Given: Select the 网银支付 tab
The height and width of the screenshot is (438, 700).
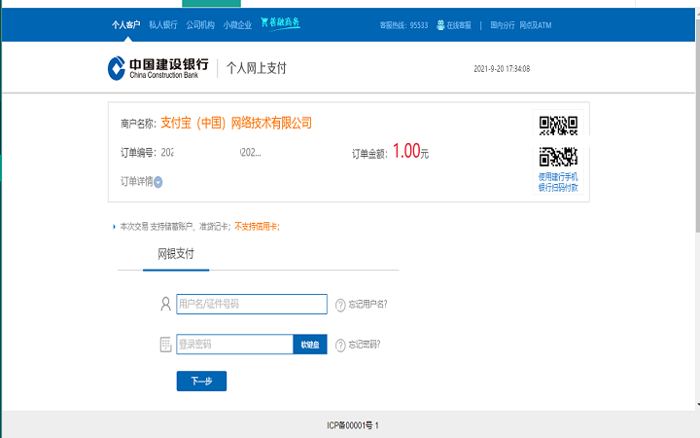Looking at the screenshot, I should pyautogui.click(x=176, y=255).
